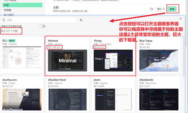
Task: Click the theme list vertical scrollbar
Action: [184, 56]
